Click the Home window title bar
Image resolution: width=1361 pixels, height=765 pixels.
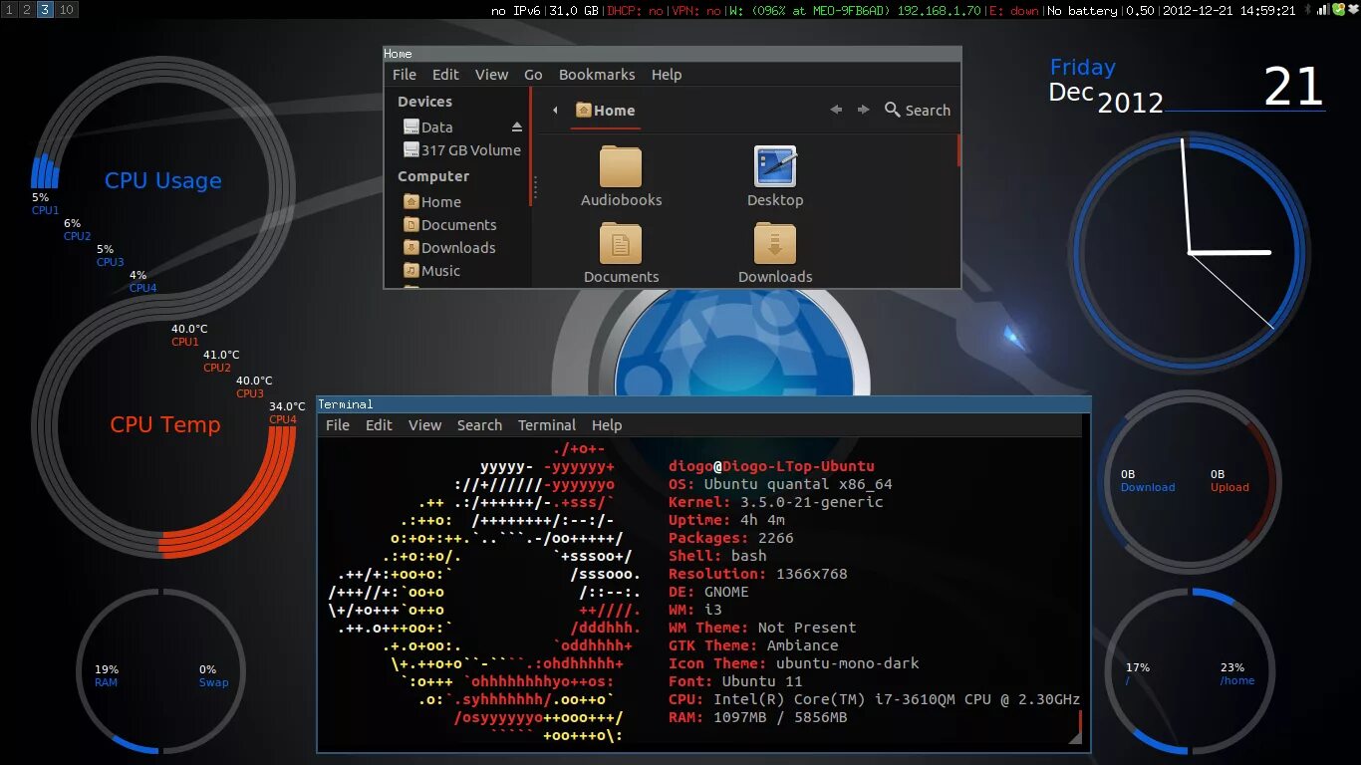point(673,54)
